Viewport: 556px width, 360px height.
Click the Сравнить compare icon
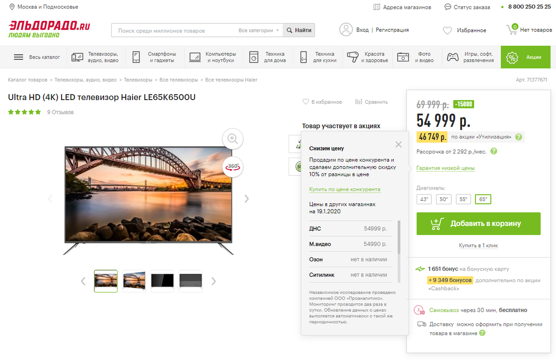359,101
